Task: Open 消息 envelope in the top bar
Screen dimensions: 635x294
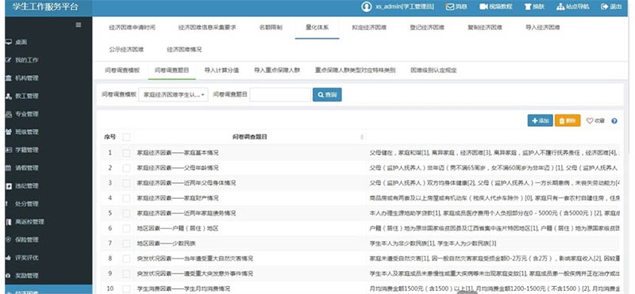Action: click(449, 6)
